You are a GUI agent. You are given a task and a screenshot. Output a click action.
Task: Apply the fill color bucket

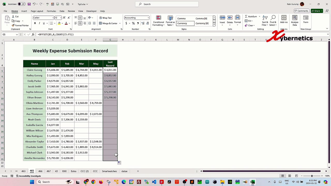(59, 23)
